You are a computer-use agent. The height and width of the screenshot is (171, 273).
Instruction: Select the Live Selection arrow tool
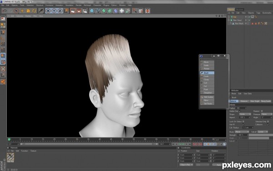tap(16, 11)
